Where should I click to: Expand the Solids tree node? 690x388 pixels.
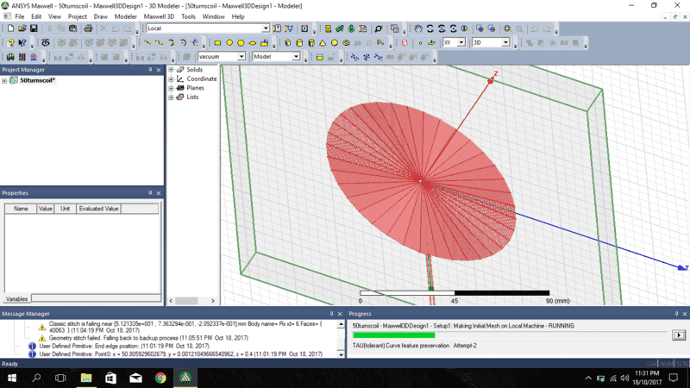pyautogui.click(x=171, y=70)
